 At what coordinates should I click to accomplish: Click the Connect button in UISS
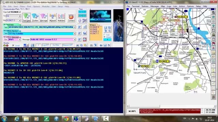point(71,18)
